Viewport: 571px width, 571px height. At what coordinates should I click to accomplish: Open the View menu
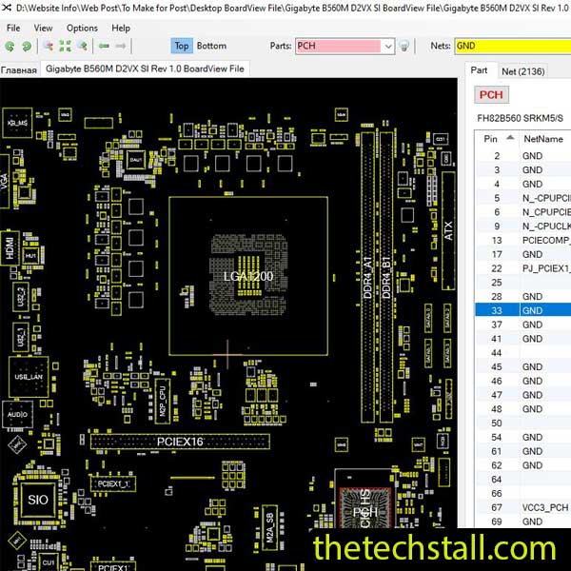(43, 28)
